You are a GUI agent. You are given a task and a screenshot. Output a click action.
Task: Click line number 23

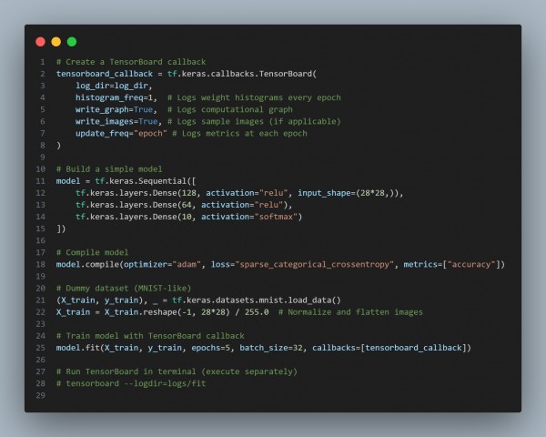(40, 324)
